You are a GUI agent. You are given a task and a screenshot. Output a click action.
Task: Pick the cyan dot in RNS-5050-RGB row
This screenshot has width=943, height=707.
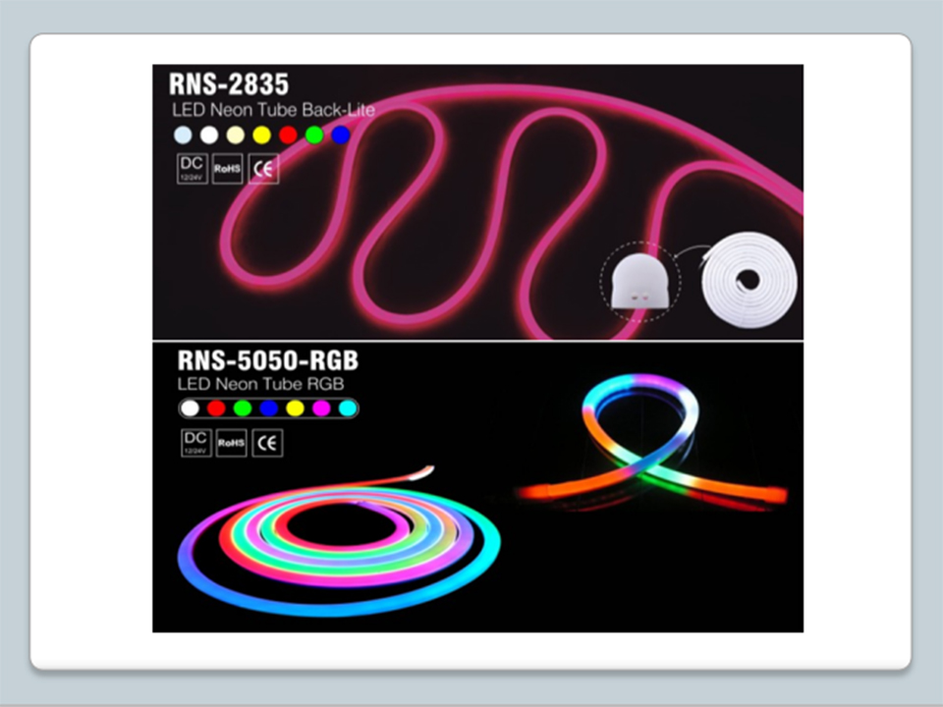(348, 408)
